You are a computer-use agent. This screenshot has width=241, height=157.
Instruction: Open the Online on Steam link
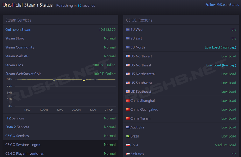tap(18, 29)
